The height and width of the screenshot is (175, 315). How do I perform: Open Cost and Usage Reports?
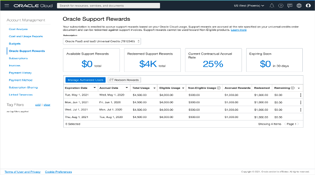tap(26, 36)
